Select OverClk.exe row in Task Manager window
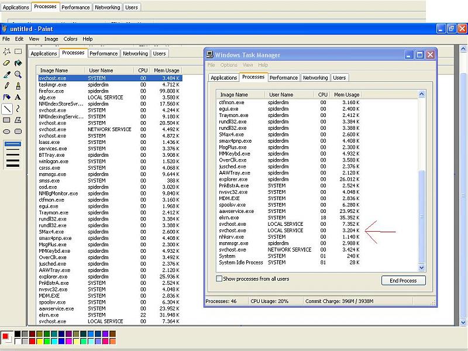This screenshot has height=351, width=468. coord(289,160)
